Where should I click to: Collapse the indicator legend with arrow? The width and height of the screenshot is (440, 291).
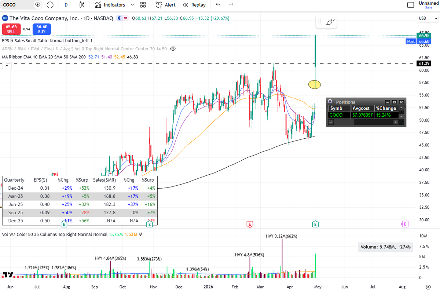[x=6, y=65]
